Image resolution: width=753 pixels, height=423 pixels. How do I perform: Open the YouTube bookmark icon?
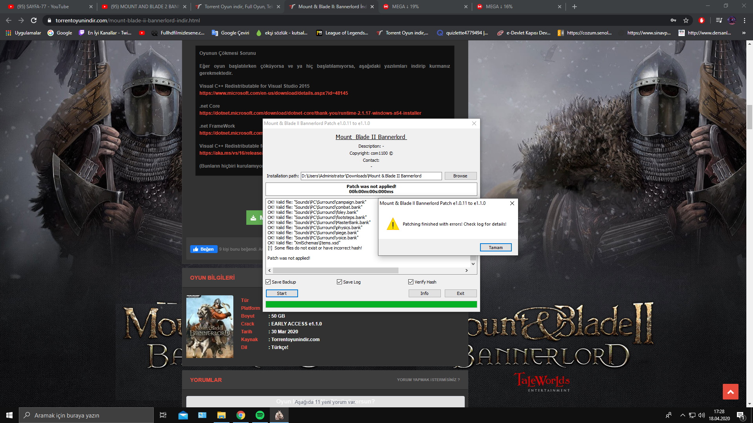point(142,33)
